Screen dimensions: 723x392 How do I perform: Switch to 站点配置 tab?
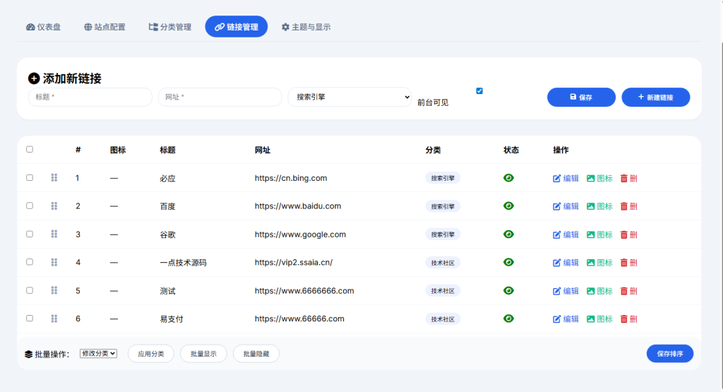[104, 27]
